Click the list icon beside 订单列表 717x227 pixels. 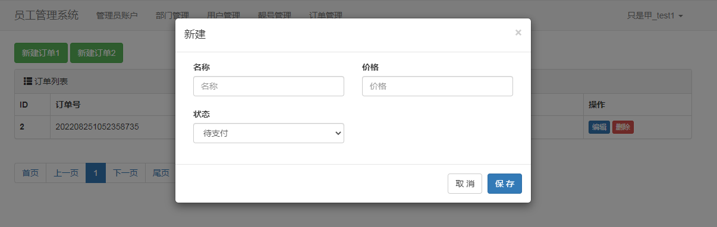(x=27, y=81)
